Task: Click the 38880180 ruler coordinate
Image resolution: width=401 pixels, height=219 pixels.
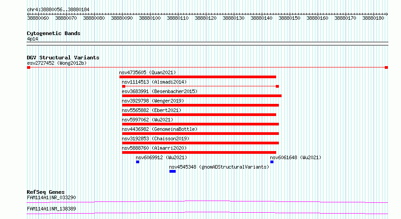Action: pyautogui.click(x=373, y=18)
